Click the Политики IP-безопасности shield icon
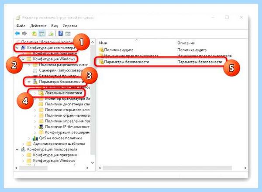The width and height of the screenshot is (262, 192). (x=41, y=127)
